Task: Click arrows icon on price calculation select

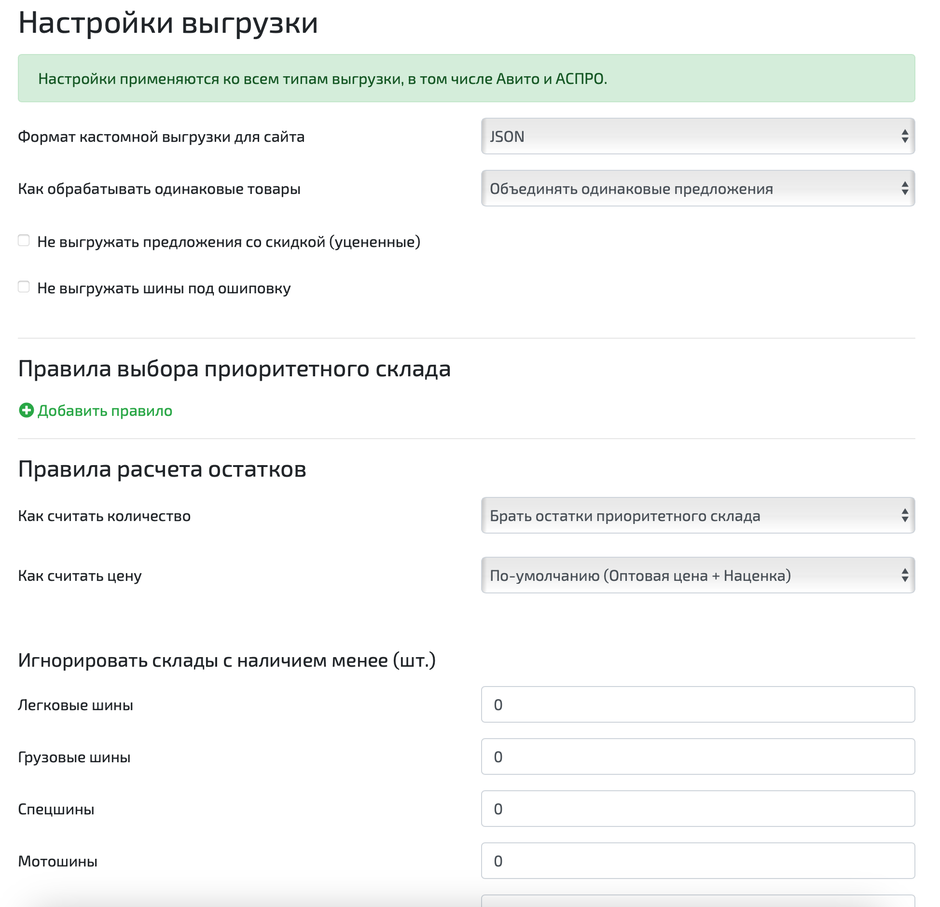Action: (905, 576)
